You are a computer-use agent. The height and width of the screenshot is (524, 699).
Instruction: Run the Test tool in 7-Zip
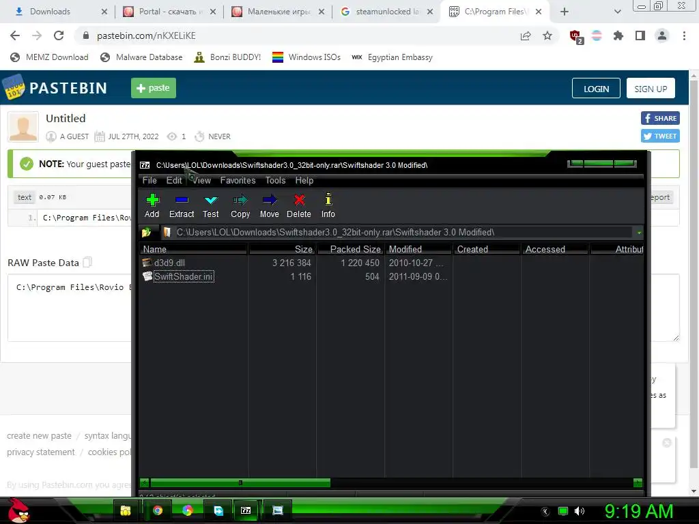tap(210, 206)
